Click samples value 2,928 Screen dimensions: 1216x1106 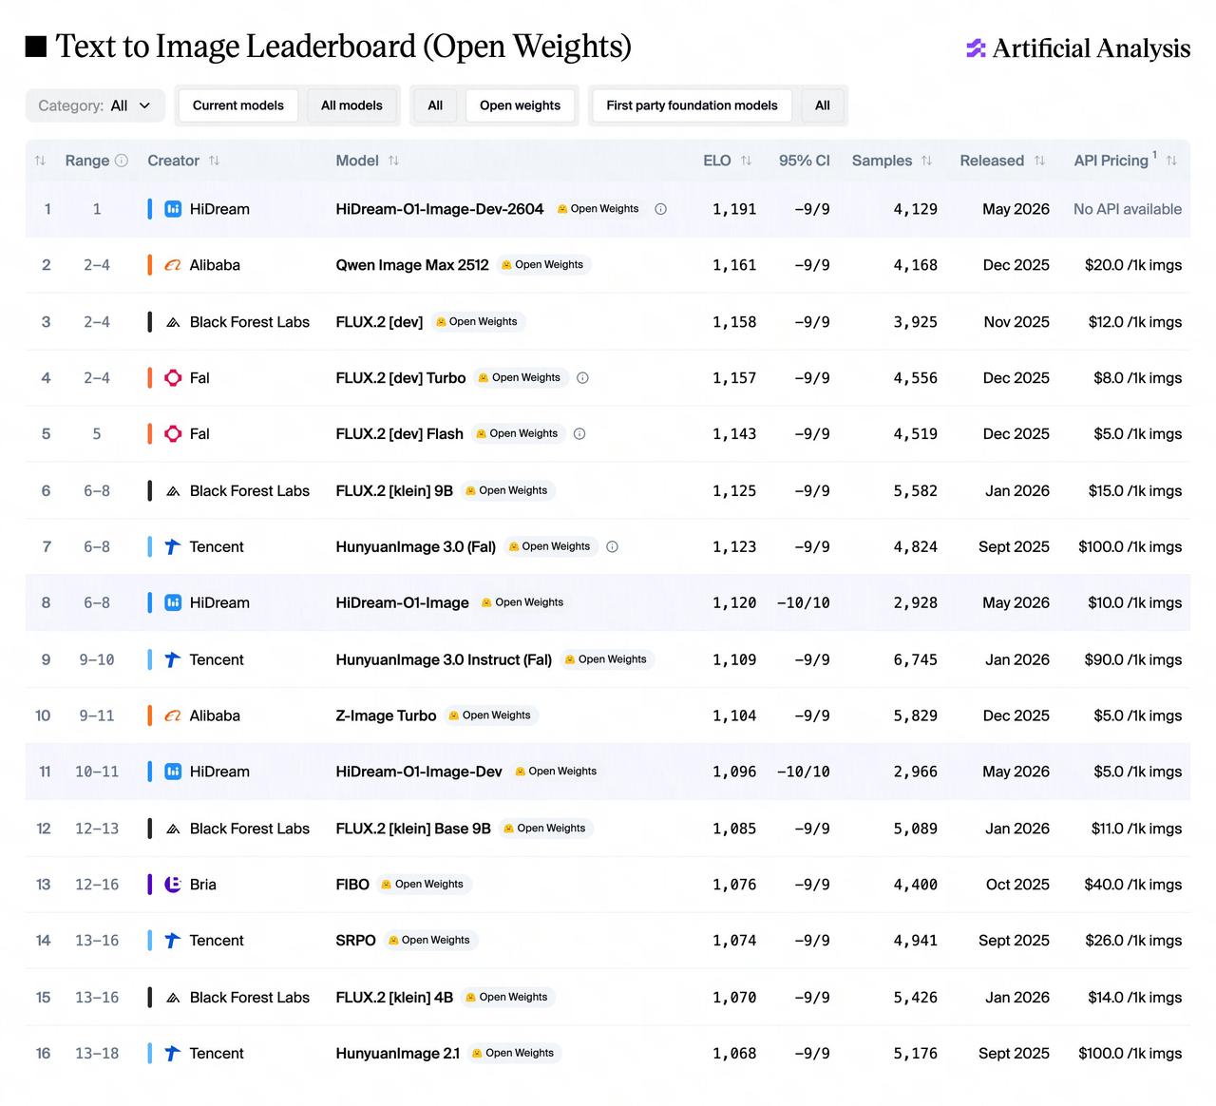tap(915, 602)
